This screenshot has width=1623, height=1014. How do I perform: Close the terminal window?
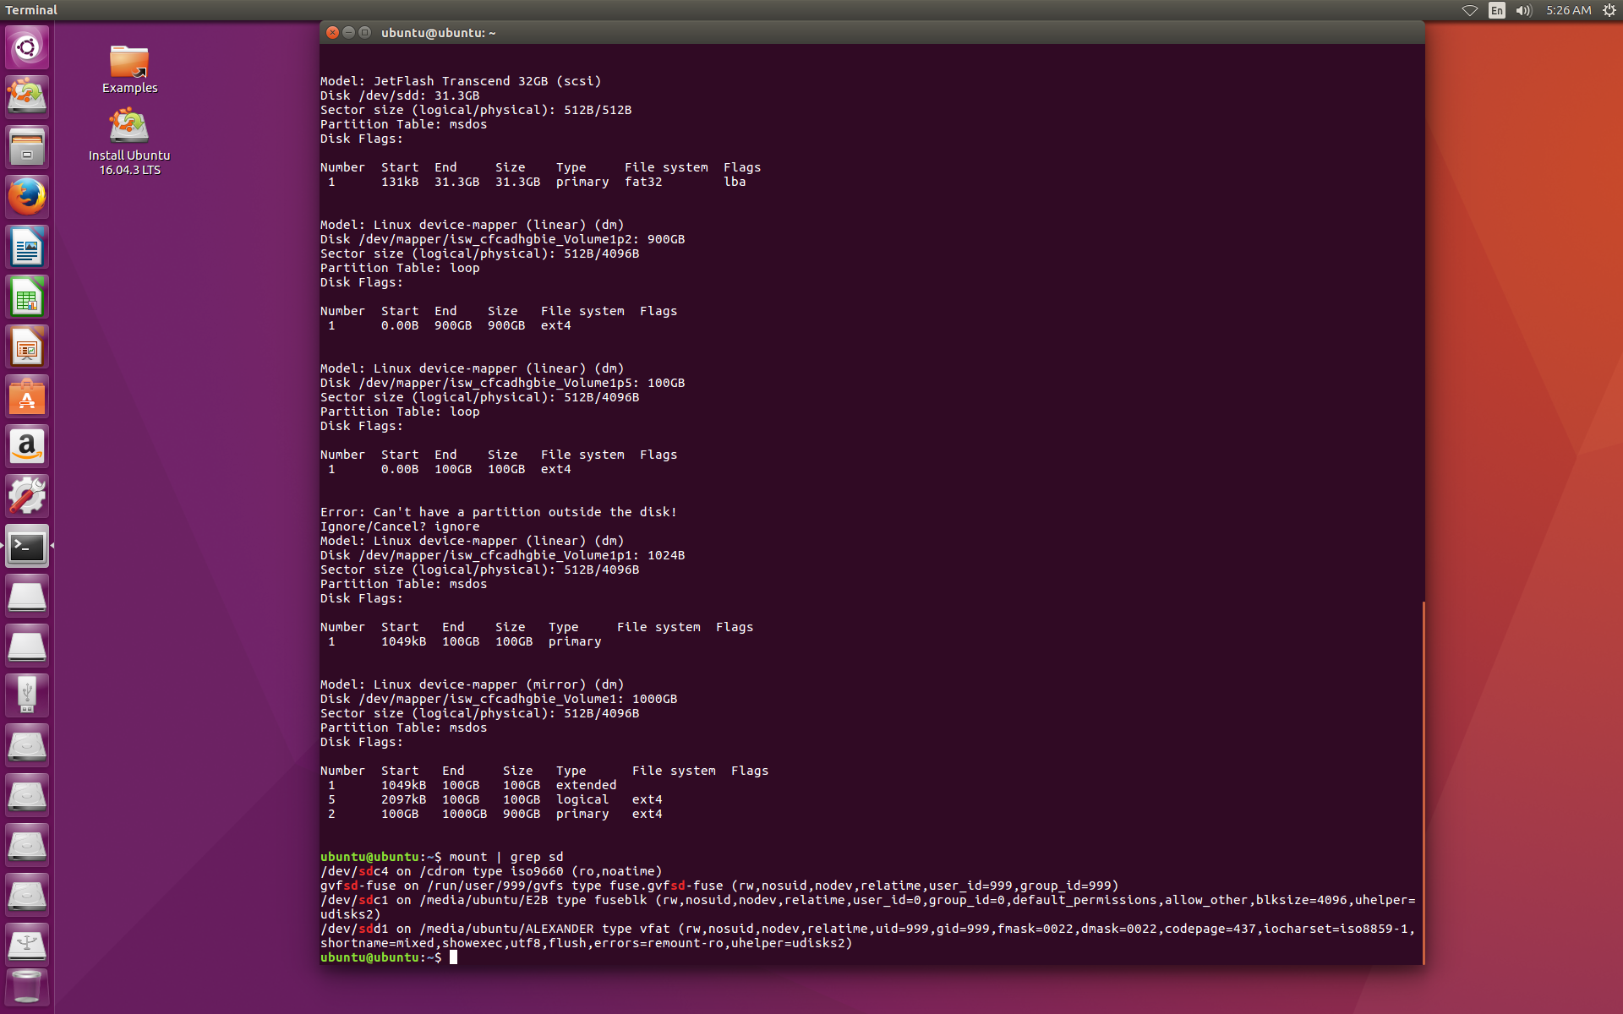click(333, 32)
